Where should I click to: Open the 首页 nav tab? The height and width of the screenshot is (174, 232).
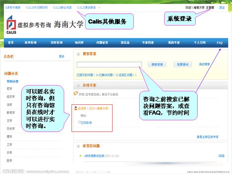coord(11,43)
